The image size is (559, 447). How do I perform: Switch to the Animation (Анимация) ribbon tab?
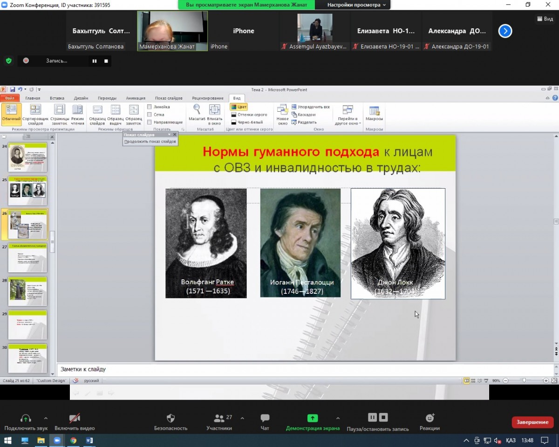point(136,98)
